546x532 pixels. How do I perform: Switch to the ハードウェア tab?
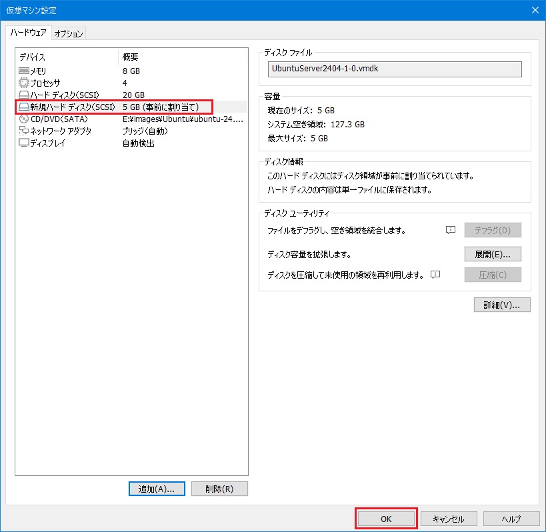(x=28, y=33)
